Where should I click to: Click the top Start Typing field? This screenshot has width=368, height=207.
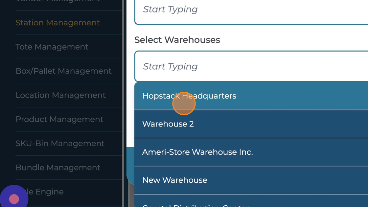click(x=250, y=10)
